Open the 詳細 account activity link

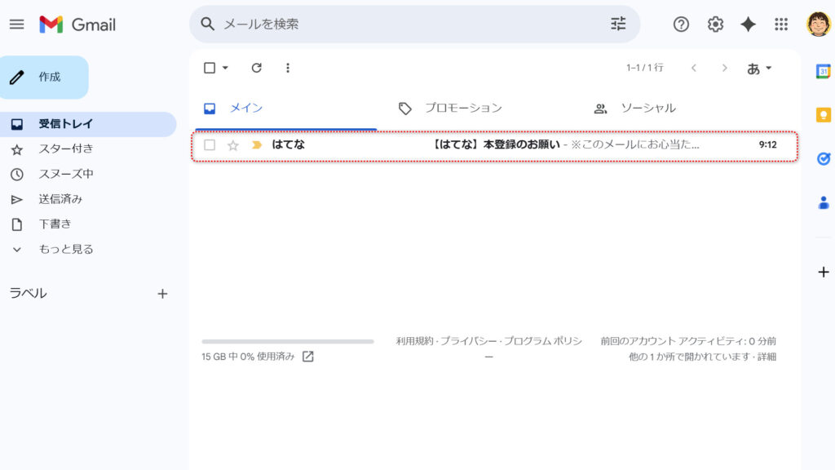767,357
